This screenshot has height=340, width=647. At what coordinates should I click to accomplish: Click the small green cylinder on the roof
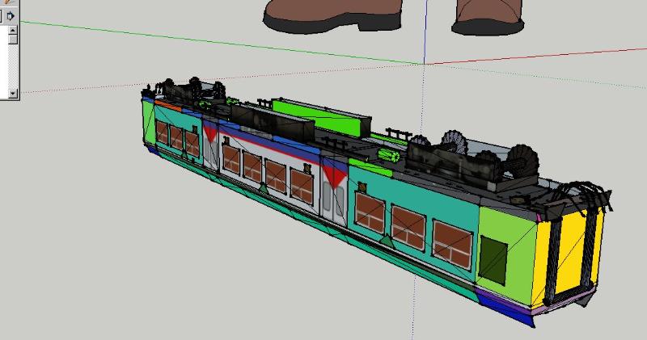390,156
